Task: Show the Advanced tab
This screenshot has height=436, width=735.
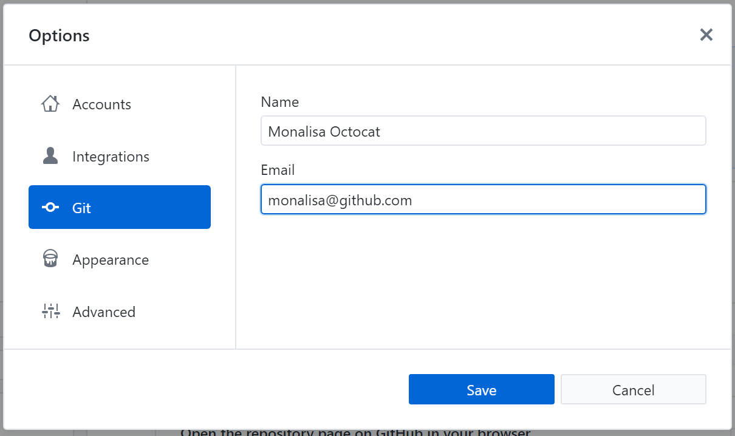Action: tap(120, 312)
